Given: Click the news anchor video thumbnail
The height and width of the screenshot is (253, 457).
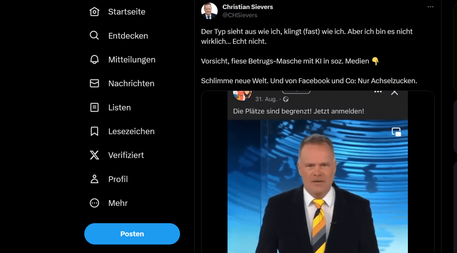Looking at the screenshot, I should pos(318,186).
